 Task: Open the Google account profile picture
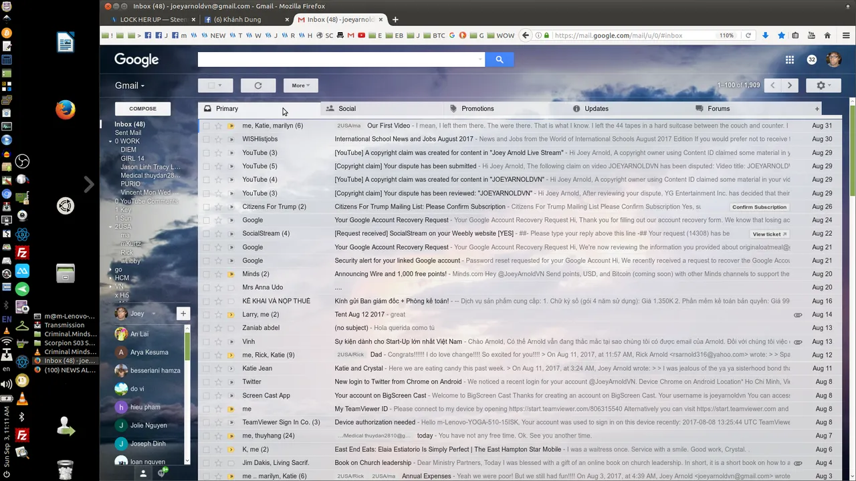(833, 59)
